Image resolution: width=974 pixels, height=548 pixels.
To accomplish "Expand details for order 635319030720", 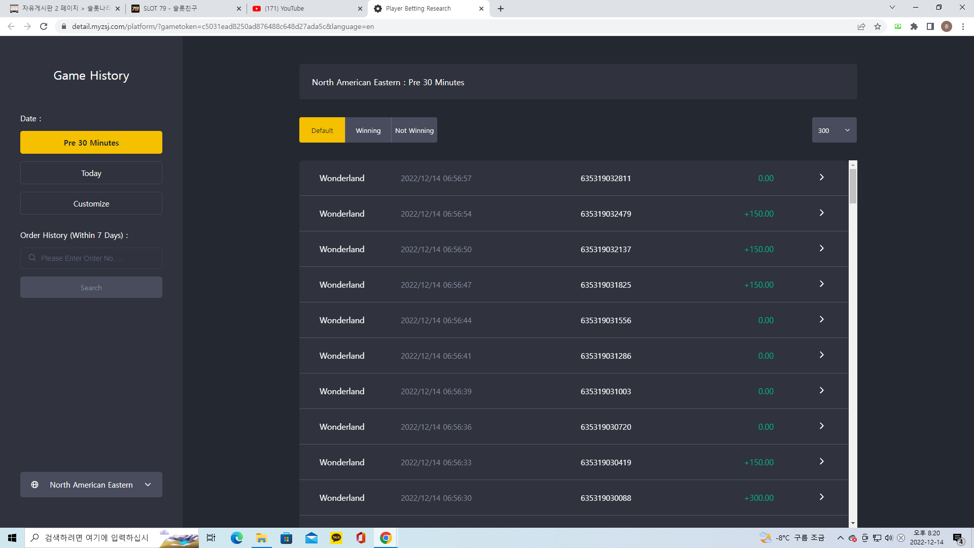I will pos(821,426).
